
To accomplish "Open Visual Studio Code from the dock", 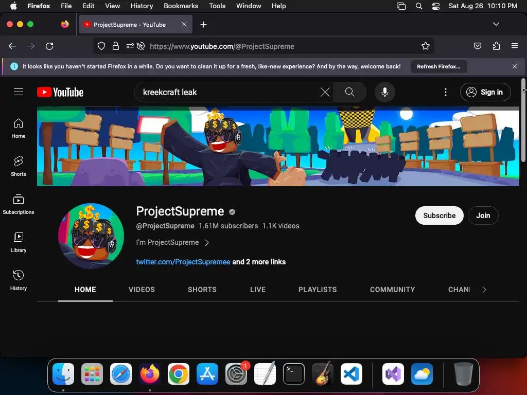I will pyautogui.click(x=351, y=374).
